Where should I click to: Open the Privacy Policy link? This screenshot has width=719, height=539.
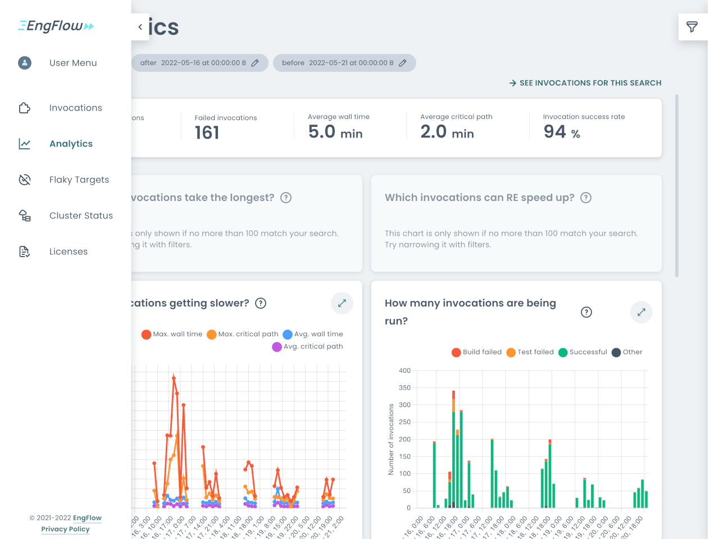[65, 529]
